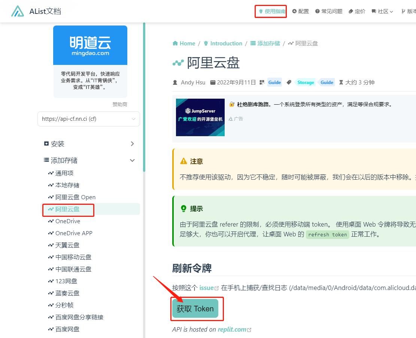Open the api-cf.nn.ci server dropdown
This screenshot has width=416, height=338.
(89, 119)
